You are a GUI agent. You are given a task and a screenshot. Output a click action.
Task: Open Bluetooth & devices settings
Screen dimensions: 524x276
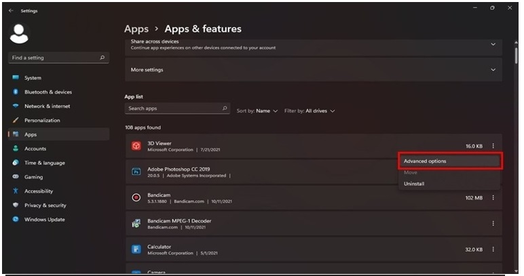pyautogui.click(x=48, y=92)
